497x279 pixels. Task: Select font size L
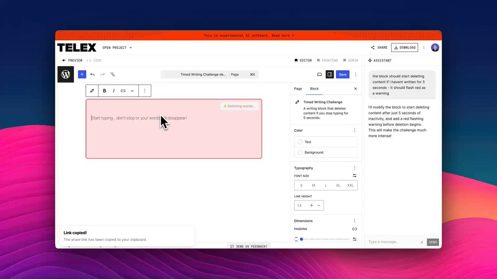326,185
